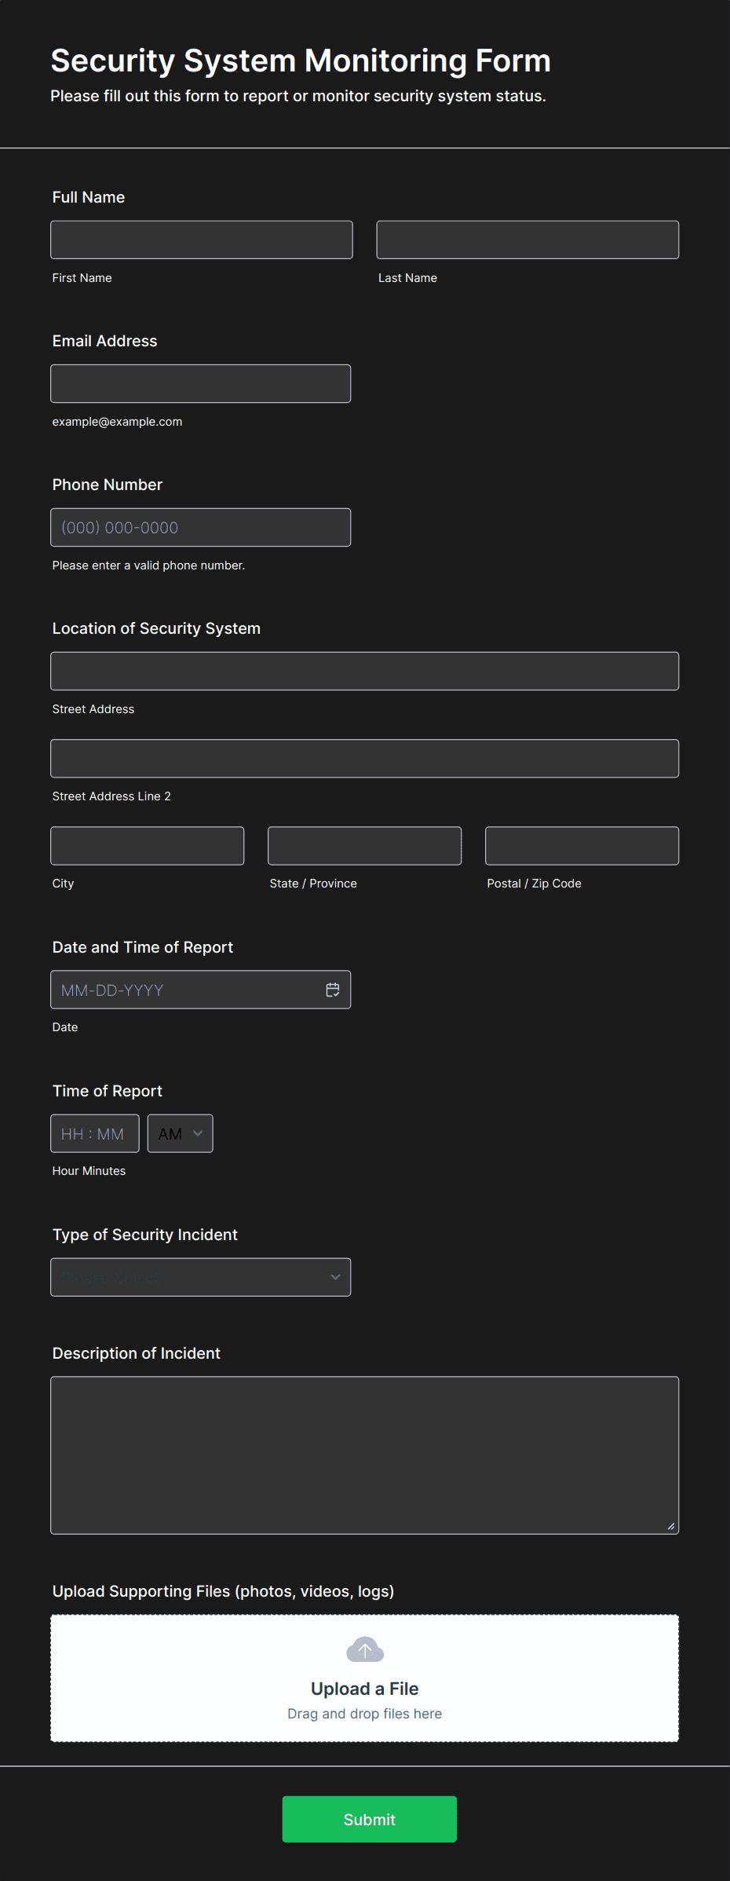Screen dimensions: 730x1881
Task: Expand the Type of Security Incident dropdown
Action: pyautogui.click(x=200, y=1277)
